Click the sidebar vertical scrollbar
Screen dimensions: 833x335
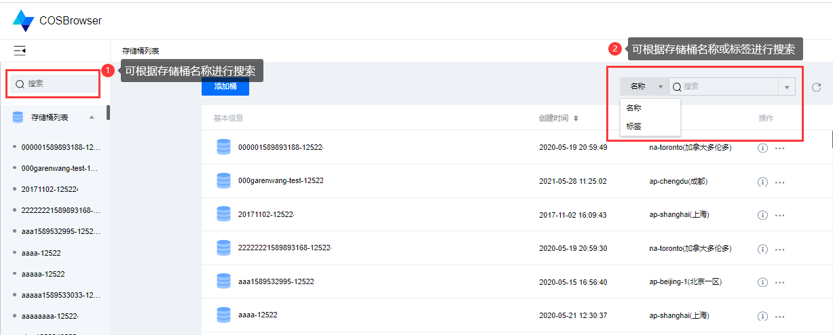pyautogui.click(x=108, y=113)
